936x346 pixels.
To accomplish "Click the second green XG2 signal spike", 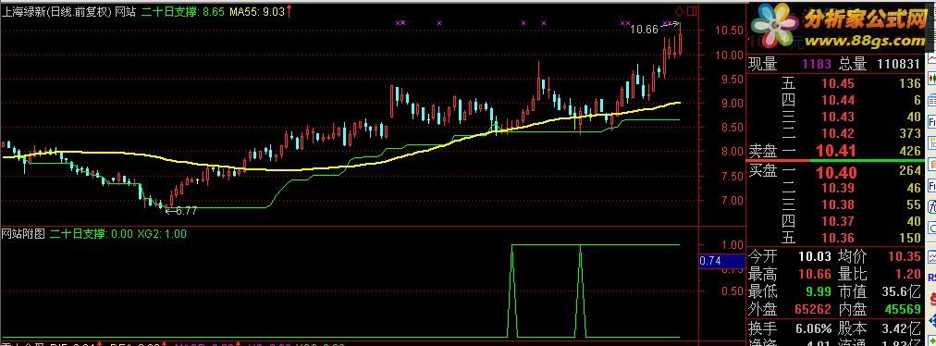I will (x=580, y=291).
